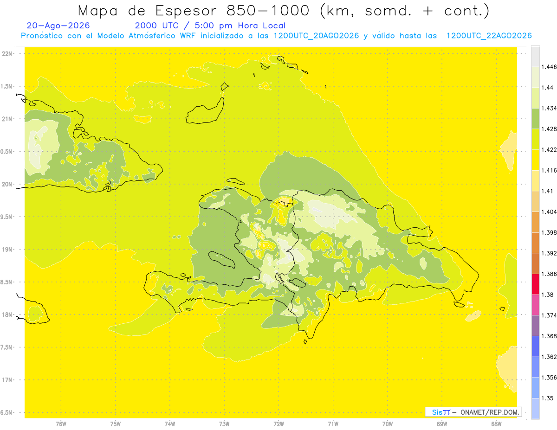Click the legend value 1.386
557x430 pixels.
(549, 274)
